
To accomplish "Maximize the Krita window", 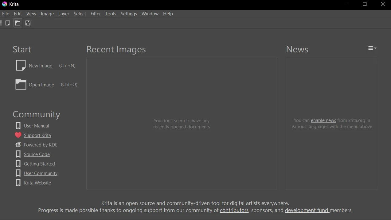I will point(365,4).
